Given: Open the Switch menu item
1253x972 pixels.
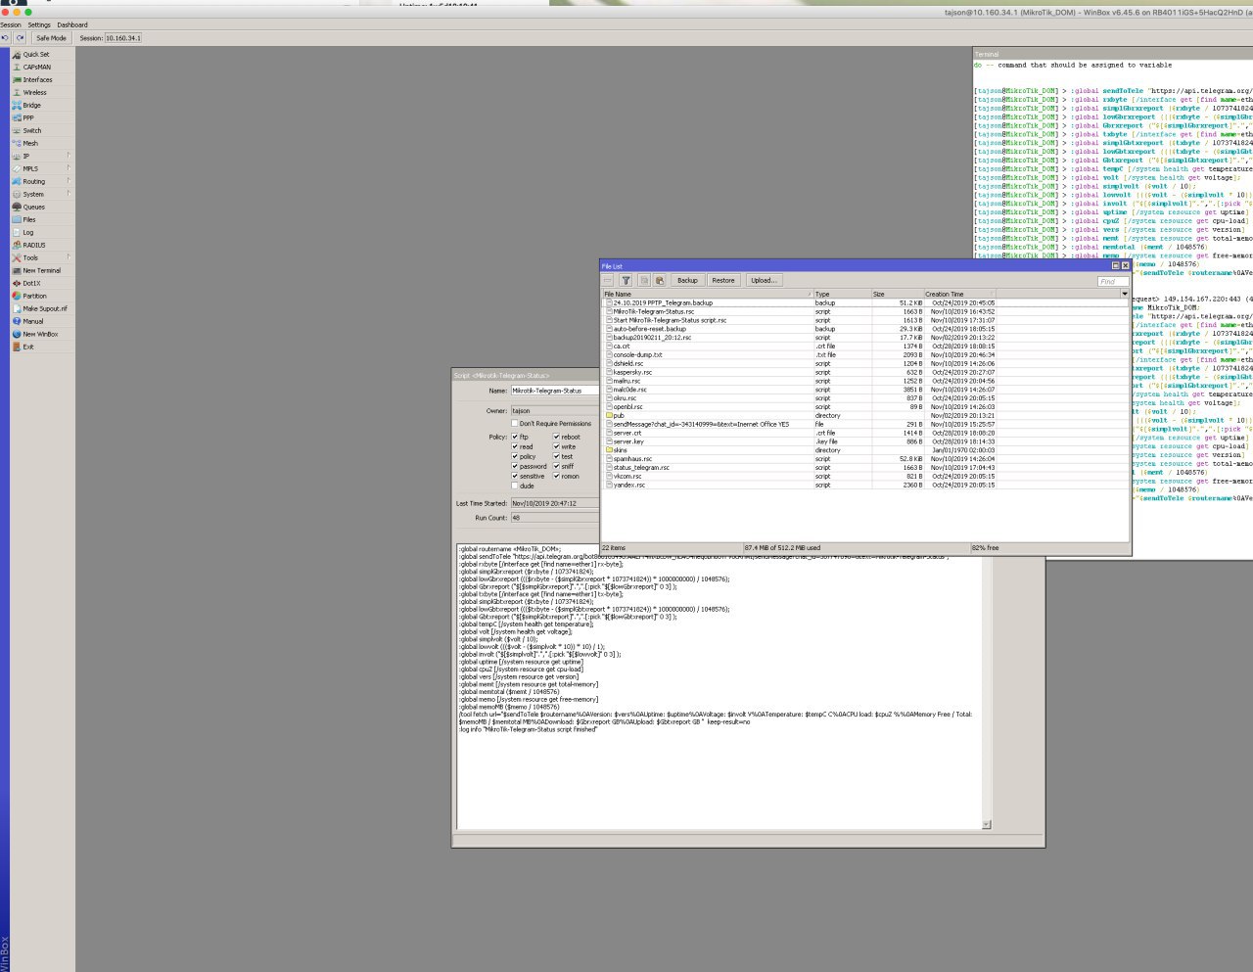Looking at the screenshot, I should 32,131.
